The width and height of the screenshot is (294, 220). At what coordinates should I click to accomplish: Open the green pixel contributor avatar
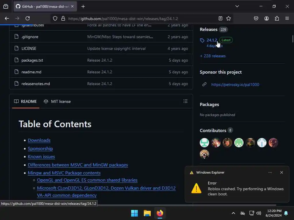239,143
